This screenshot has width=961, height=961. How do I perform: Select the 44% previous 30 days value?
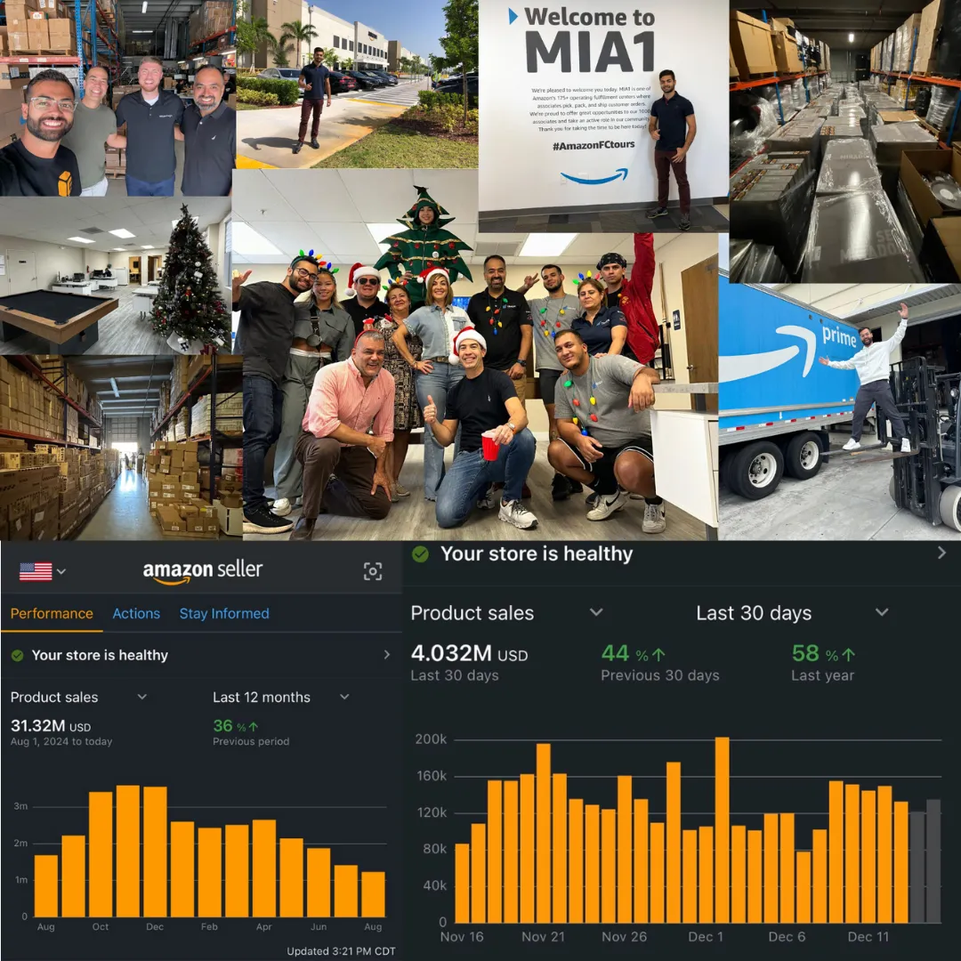pyautogui.click(x=634, y=653)
